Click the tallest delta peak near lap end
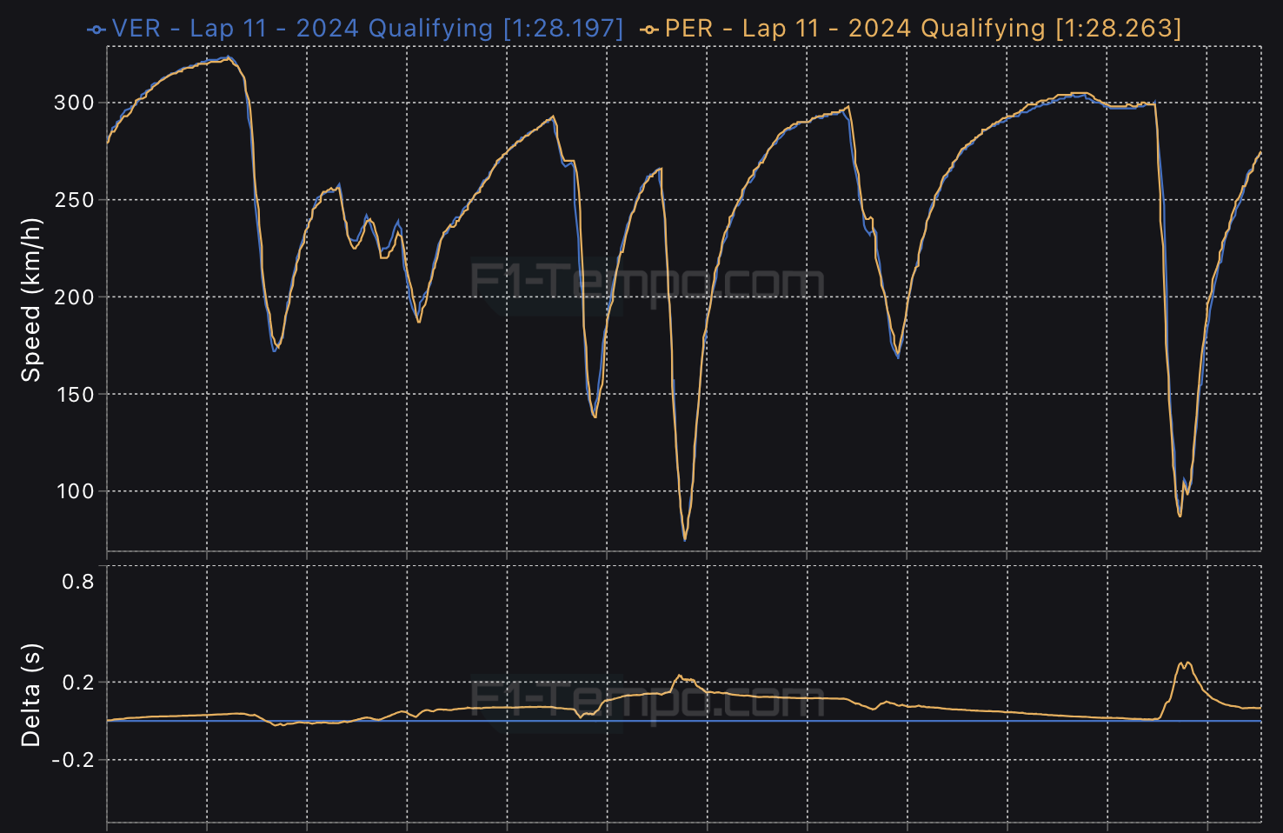The width and height of the screenshot is (1283, 833). (x=1184, y=663)
